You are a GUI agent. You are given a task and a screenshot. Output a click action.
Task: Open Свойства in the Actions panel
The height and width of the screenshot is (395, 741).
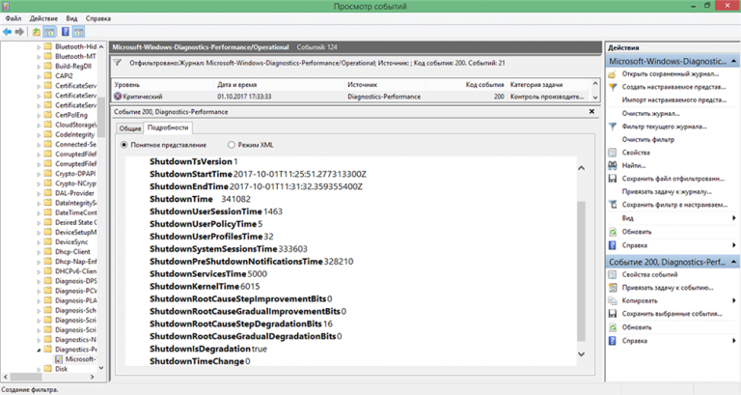pyautogui.click(x=635, y=153)
